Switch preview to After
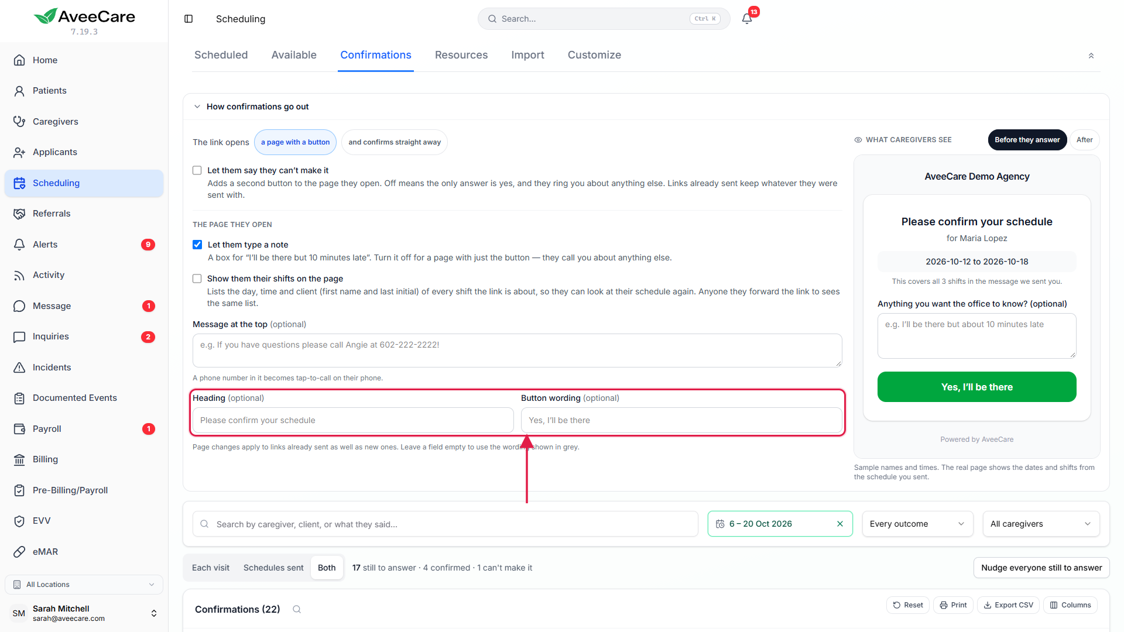The width and height of the screenshot is (1124, 632). 1084,140
